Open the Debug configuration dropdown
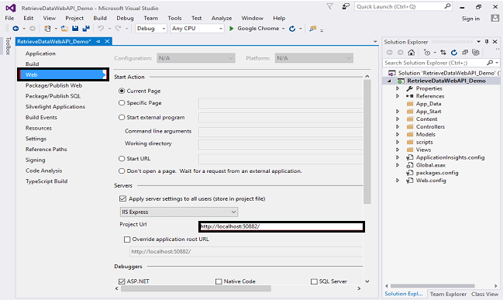 [x=151, y=29]
